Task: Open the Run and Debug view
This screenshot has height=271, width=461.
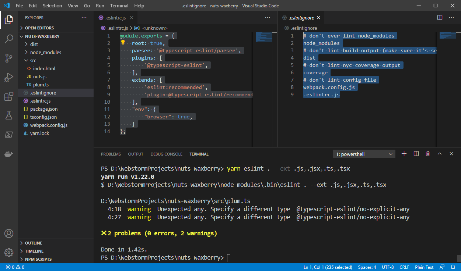Action: click(9, 78)
